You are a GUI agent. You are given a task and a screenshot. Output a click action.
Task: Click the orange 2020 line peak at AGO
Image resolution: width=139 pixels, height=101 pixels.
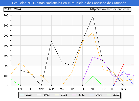click(93, 33)
